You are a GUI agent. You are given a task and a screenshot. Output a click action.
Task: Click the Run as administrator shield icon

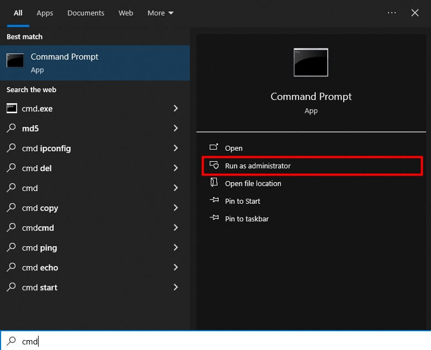pyautogui.click(x=214, y=166)
